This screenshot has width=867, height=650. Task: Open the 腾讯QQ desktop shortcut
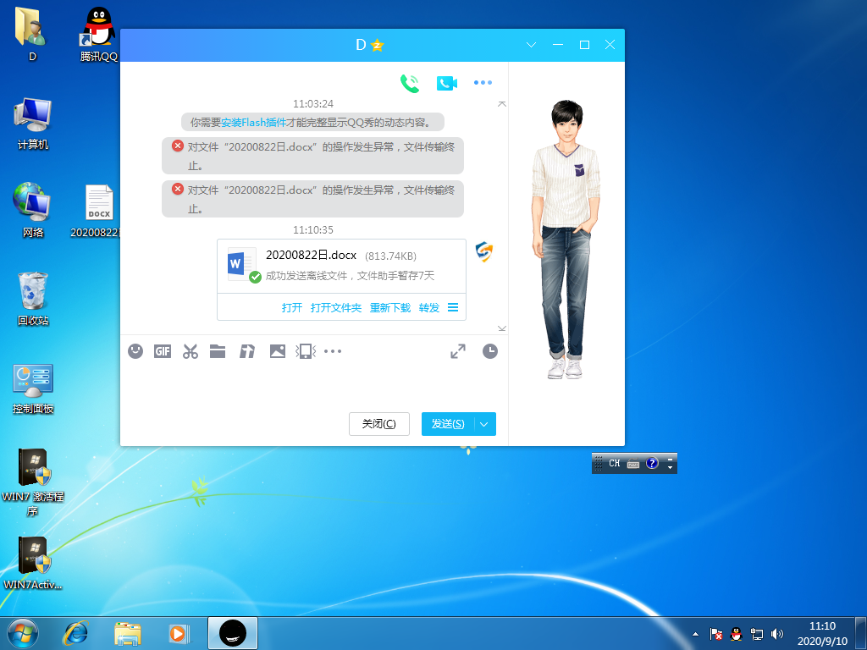coord(98,34)
